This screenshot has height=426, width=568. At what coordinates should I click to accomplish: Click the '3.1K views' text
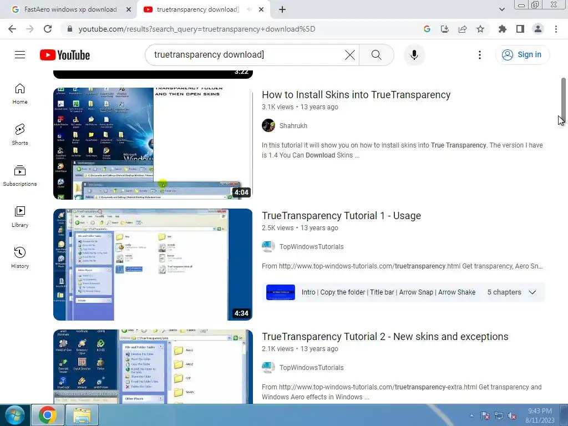278,107
